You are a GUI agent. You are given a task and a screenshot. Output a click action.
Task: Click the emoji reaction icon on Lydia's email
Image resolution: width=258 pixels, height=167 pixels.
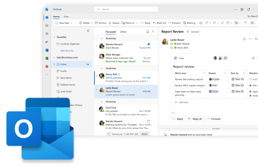(x=244, y=39)
